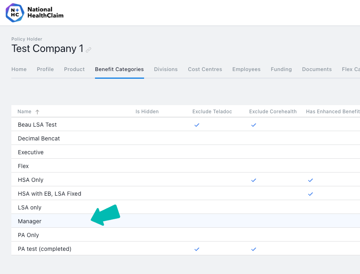The height and width of the screenshot is (274, 360).
Task: Open the Funding tab
Action: 281,69
